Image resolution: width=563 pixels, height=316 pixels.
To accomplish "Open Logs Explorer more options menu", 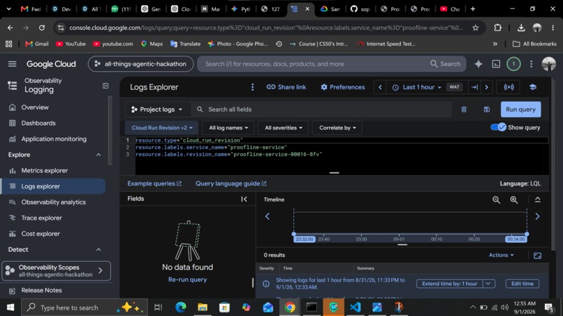I will [252, 87].
